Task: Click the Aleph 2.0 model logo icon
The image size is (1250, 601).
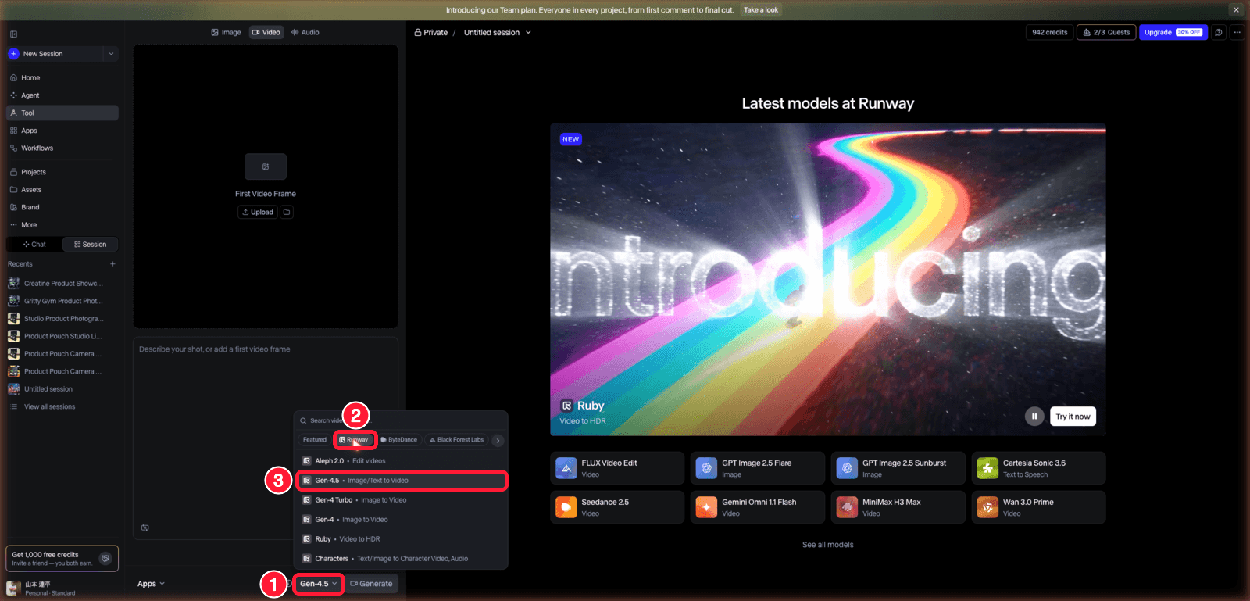Action: point(307,461)
